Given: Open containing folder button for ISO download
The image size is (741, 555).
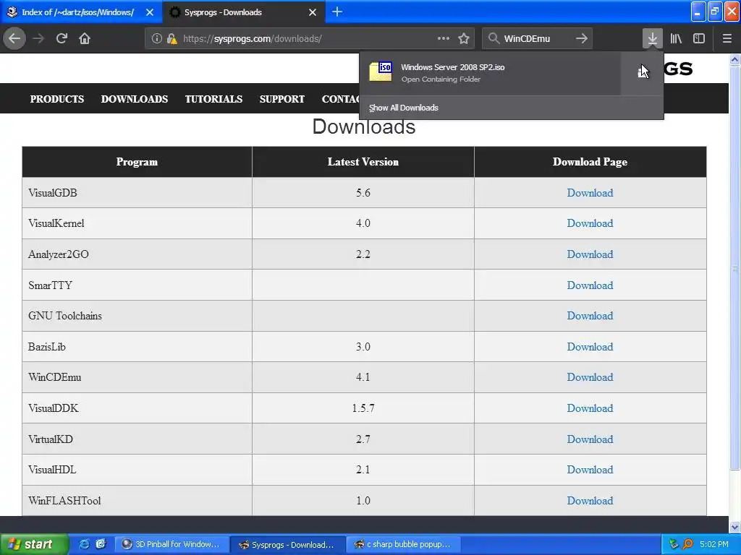Looking at the screenshot, I should coord(643,73).
